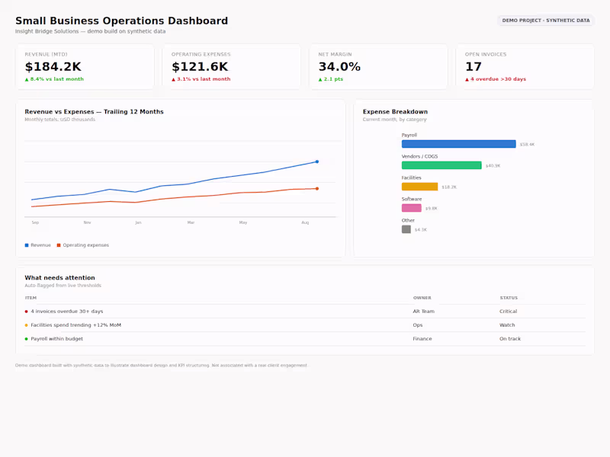Click the Software category label
The image size is (610, 457).
point(412,200)
